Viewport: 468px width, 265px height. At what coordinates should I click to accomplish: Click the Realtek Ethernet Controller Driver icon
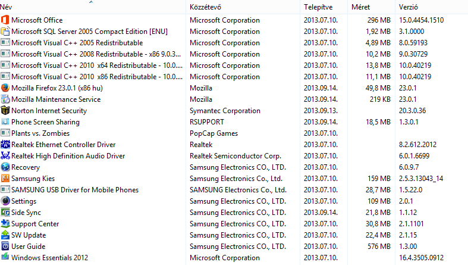click(x=5, y=145)
